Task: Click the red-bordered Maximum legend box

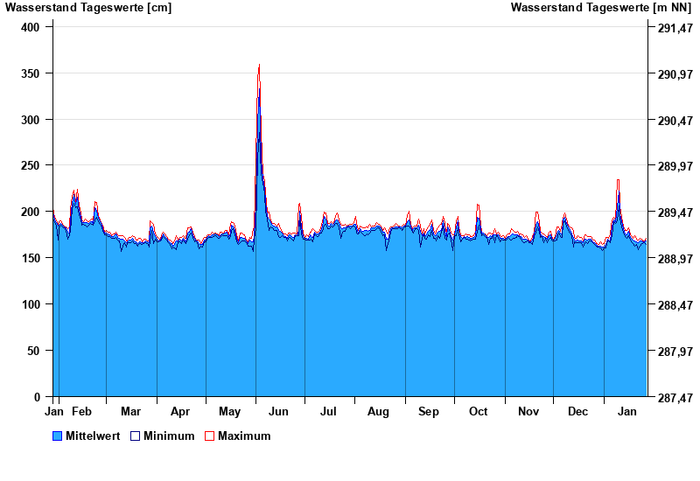Action: coord(209,436)
